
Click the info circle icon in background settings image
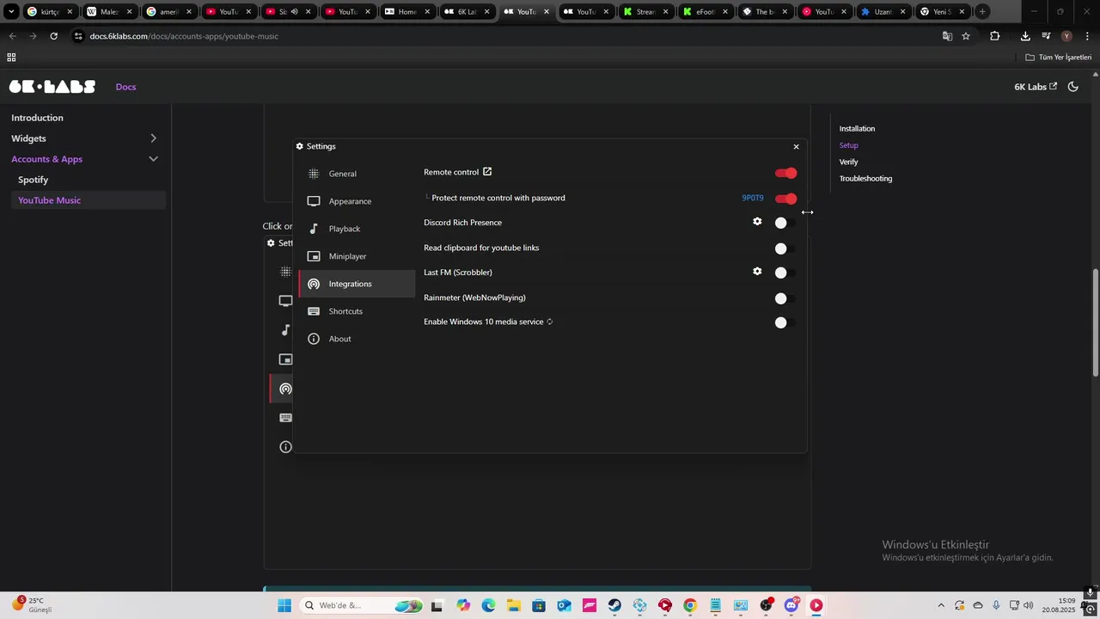[x=285, y=447]
